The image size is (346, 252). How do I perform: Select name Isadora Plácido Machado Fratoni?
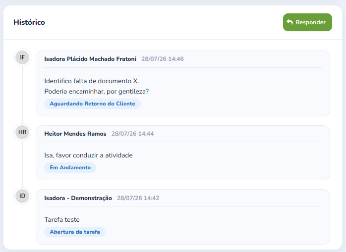click(90, 59)
